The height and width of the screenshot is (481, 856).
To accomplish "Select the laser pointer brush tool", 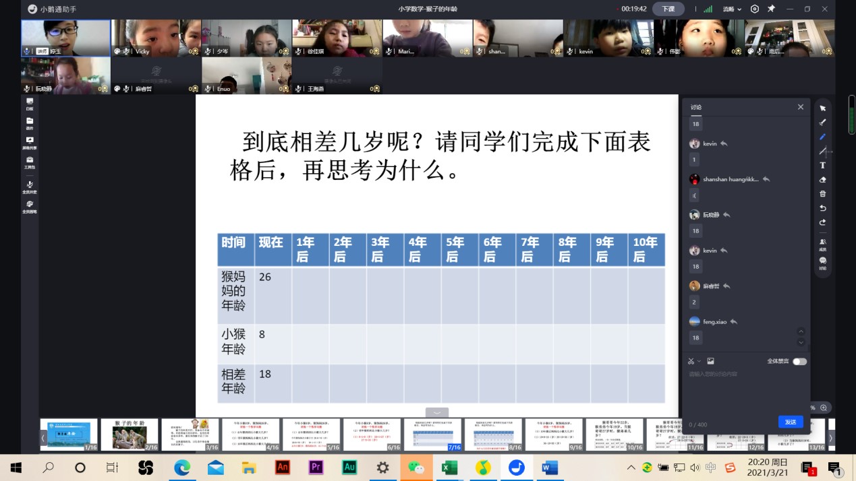I will [822, 123].
